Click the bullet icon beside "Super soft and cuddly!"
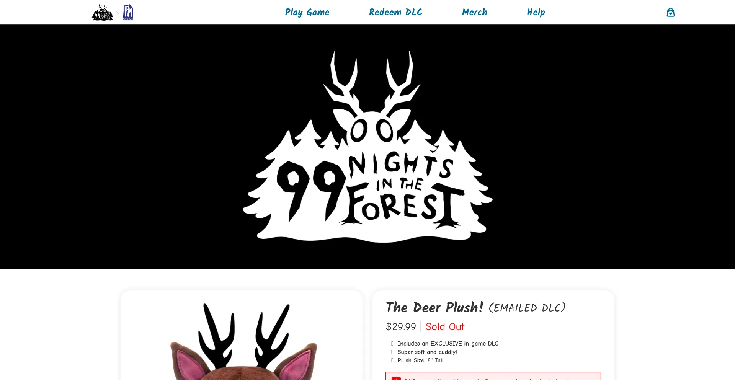Image resolution: width=735 pixels, height=380 pixels. pyautogui.click(x=392, y=352)
